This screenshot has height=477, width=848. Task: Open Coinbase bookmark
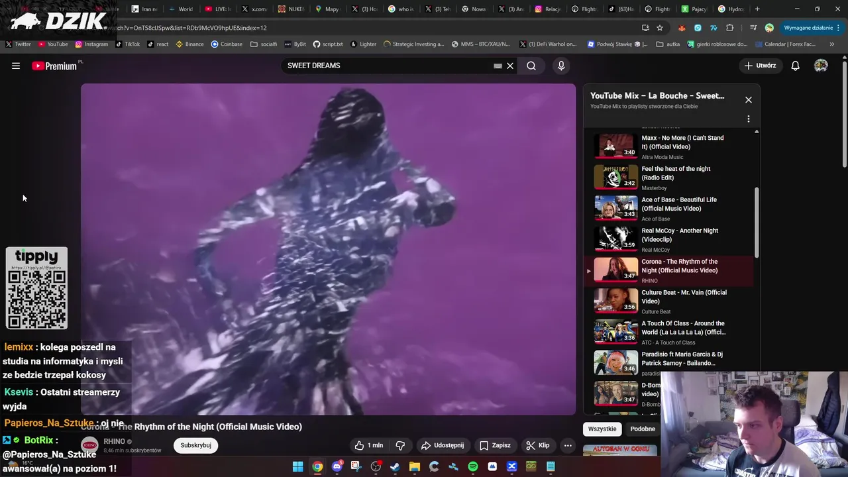coord(227,44)
